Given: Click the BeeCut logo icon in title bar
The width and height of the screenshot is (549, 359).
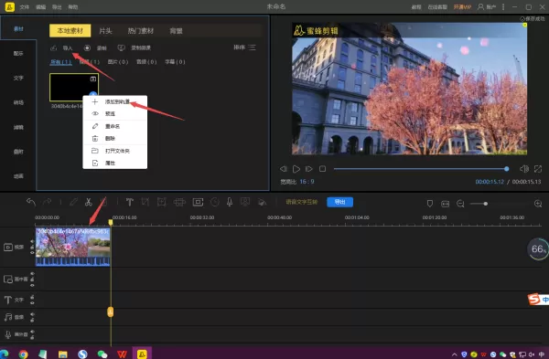Looking at the screenshot, I should coord(10,6).
